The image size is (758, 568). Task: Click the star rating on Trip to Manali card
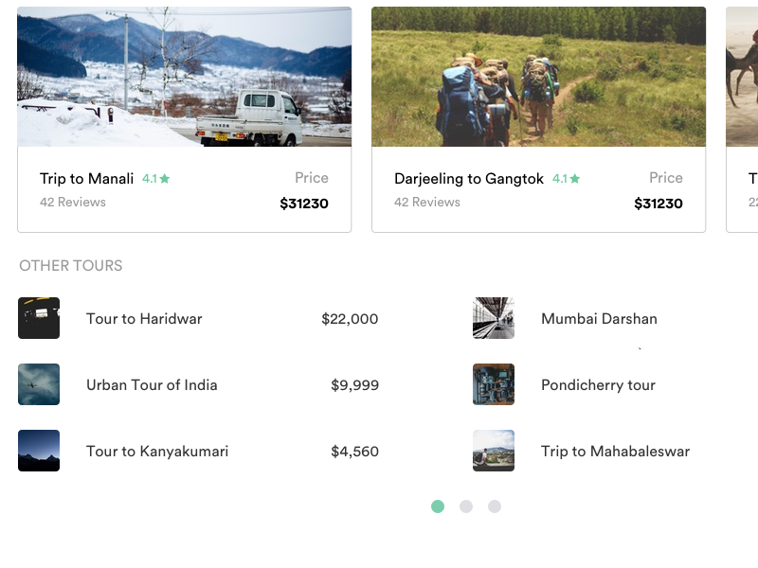(x=155, y=178)
